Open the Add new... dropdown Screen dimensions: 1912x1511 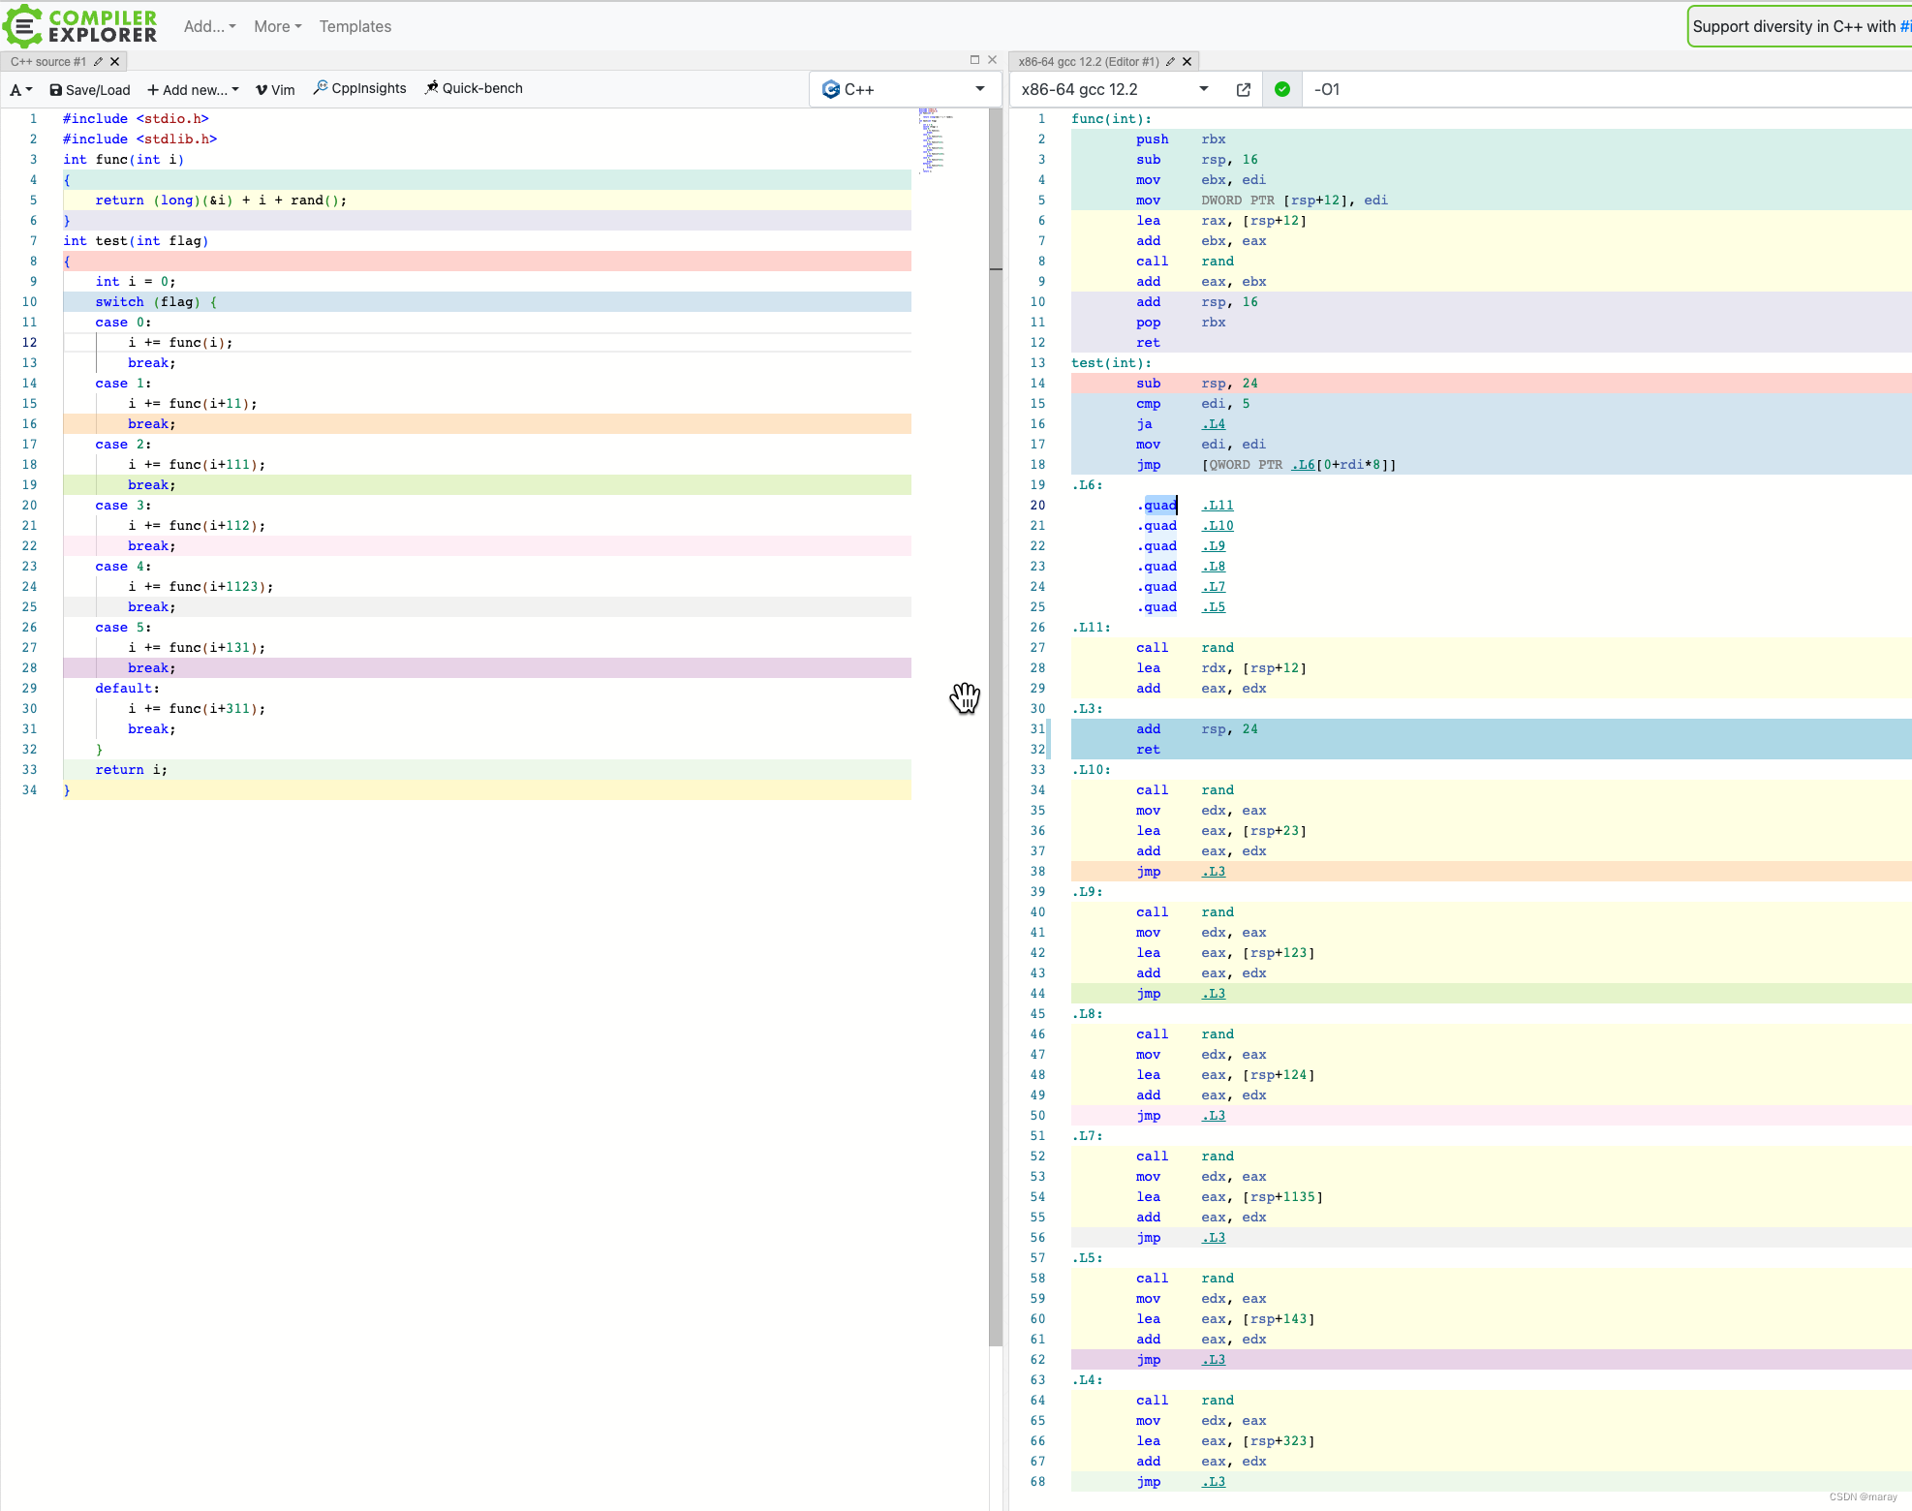pyautogui.click(x=193, y=89)
